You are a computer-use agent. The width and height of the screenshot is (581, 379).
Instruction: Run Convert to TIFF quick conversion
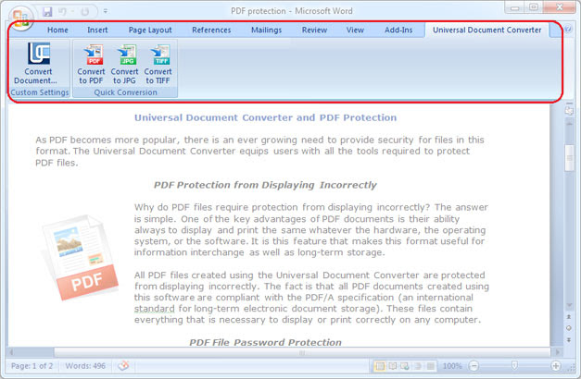pos(158,65)
